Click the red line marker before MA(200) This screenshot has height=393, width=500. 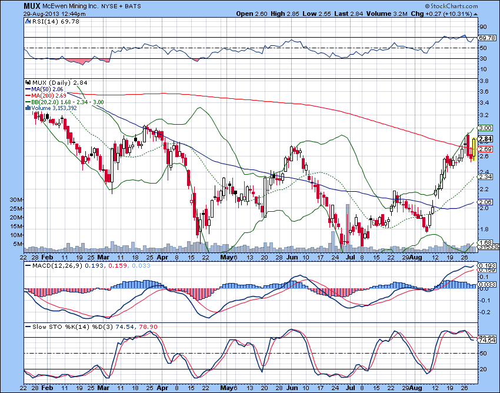point(28,96)
